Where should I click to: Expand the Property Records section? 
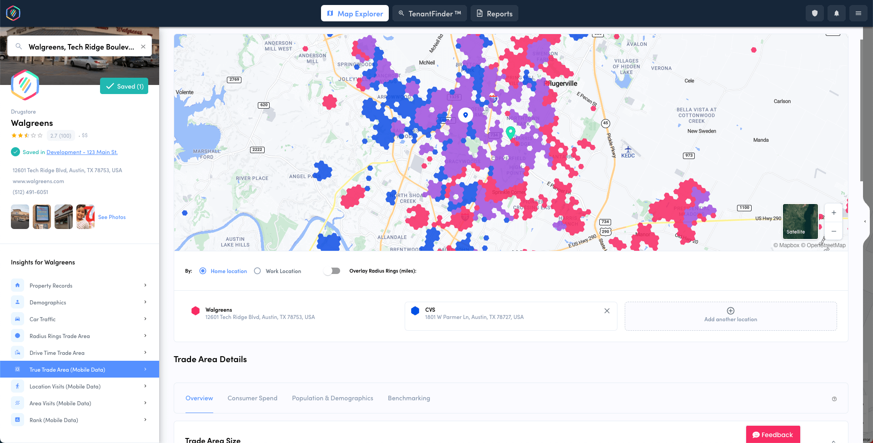coord(145,285)
